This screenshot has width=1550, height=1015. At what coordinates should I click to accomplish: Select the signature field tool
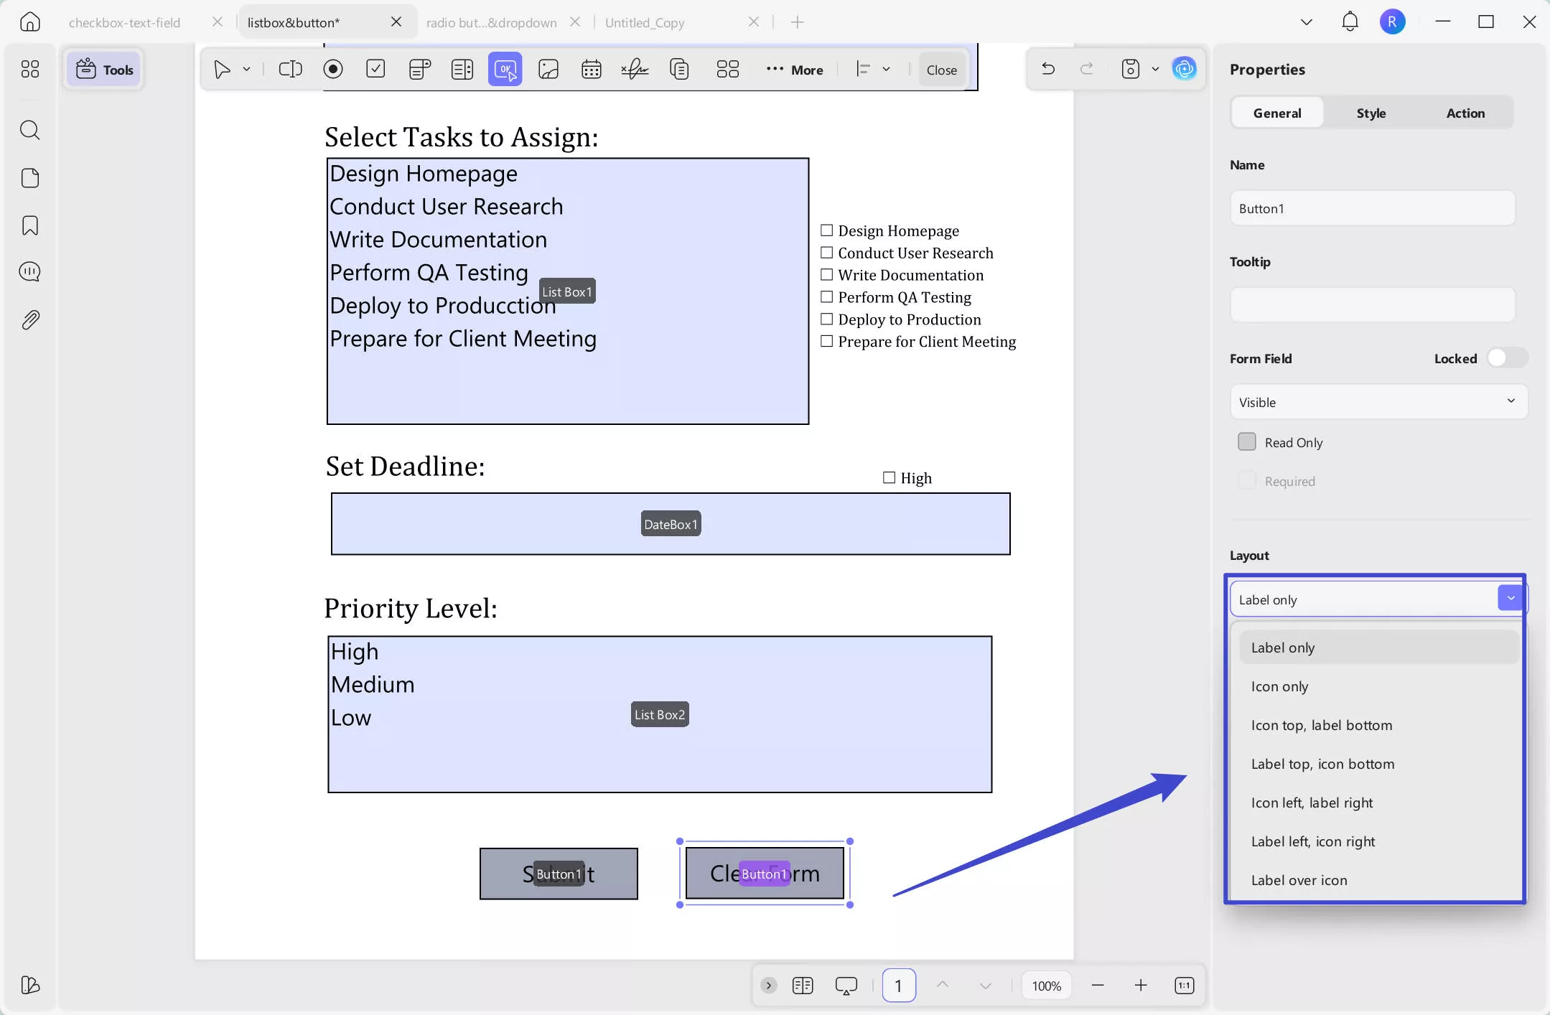coord(635,69)
